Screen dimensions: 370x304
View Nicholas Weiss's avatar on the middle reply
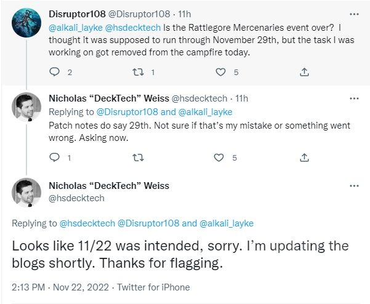tap(26, 107)
